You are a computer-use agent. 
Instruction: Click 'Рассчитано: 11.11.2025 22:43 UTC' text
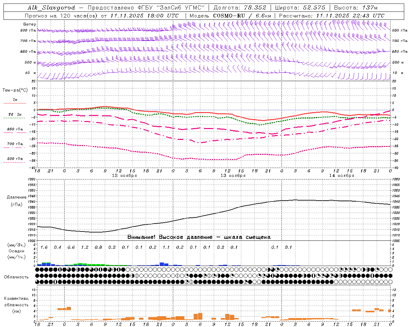332,16
